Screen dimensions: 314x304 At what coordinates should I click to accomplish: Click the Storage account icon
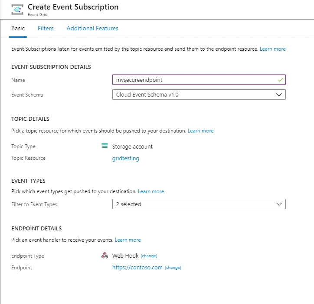tap(105, 146)
